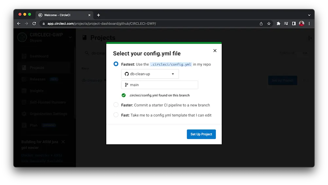This screenshot has height=185, width=328.
Task: Open the Chrome three-dot menu
Action: [309, 23]
